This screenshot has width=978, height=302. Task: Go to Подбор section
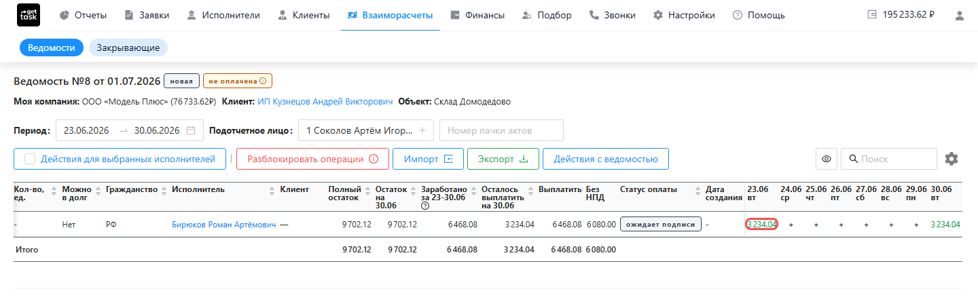pyautogui.click(x=547, y=15)
